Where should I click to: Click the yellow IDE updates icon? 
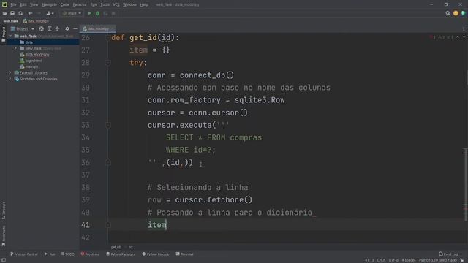pyautogui.click(x=456, y=13)
